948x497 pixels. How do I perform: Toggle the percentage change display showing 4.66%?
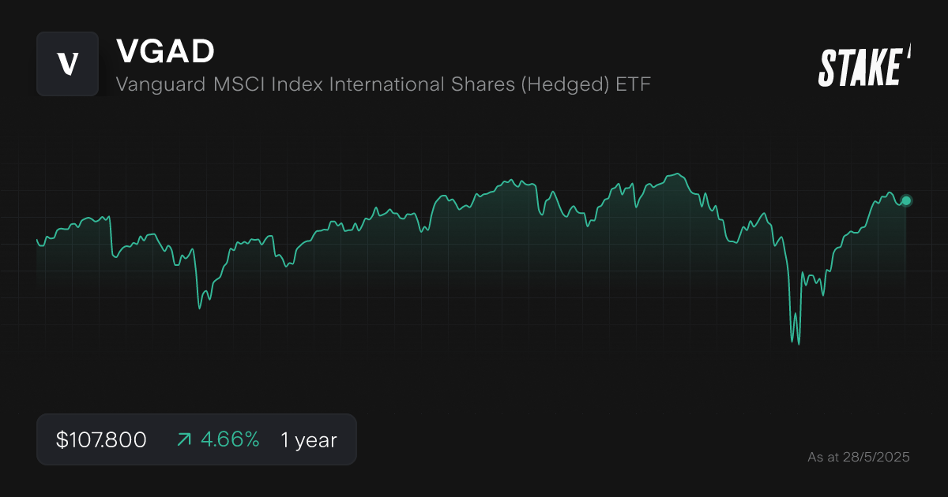[230, 439]
